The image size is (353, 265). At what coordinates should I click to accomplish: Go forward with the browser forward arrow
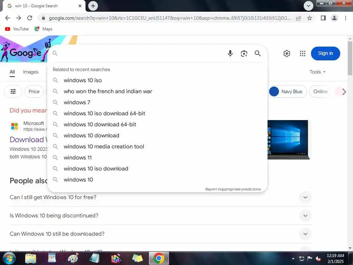[19, 18]
